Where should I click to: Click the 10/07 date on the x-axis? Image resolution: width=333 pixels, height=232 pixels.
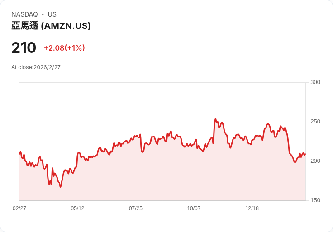point(194,208)
